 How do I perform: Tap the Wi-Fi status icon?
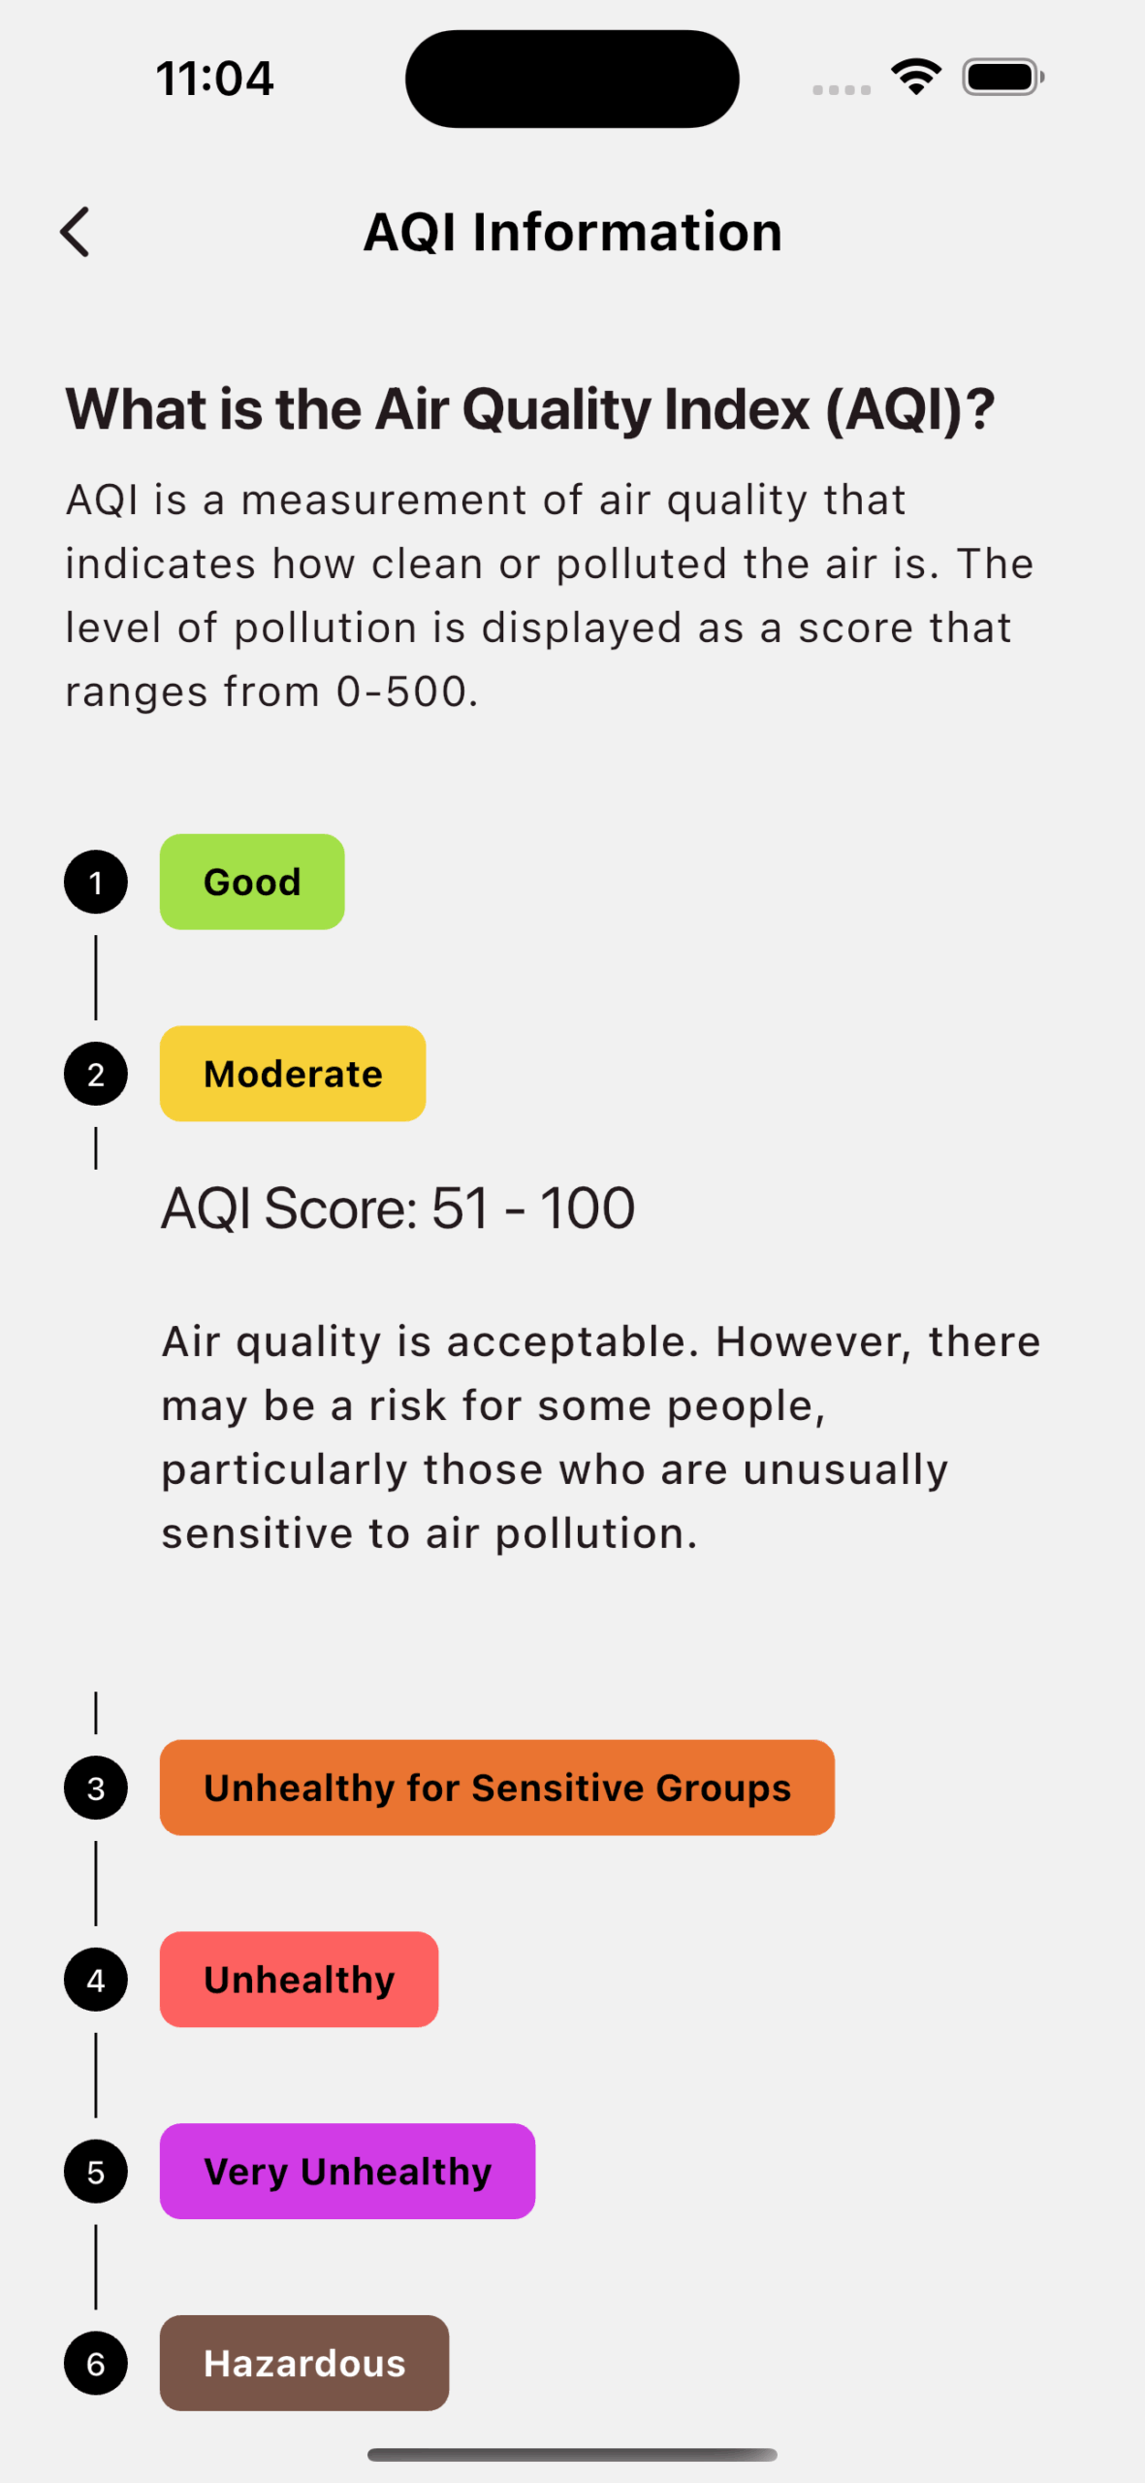[x=916, y=77]
